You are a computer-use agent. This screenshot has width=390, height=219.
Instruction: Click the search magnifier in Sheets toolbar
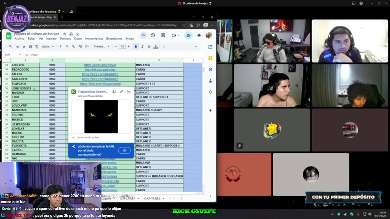tap(10, 47)
